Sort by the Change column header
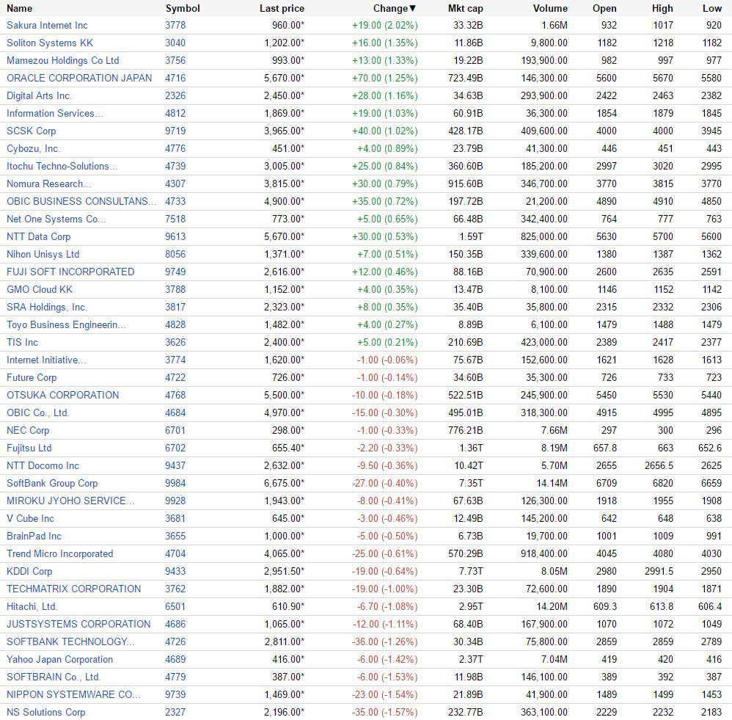732x720 pixels. click(394, 8)
